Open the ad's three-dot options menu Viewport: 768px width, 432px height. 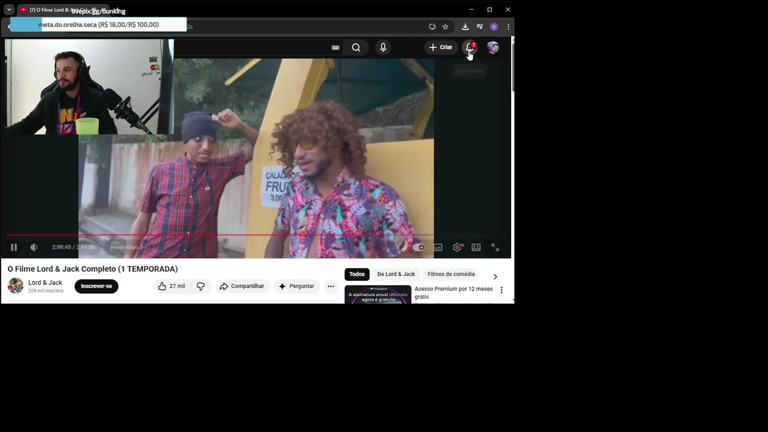coord(502,290)
